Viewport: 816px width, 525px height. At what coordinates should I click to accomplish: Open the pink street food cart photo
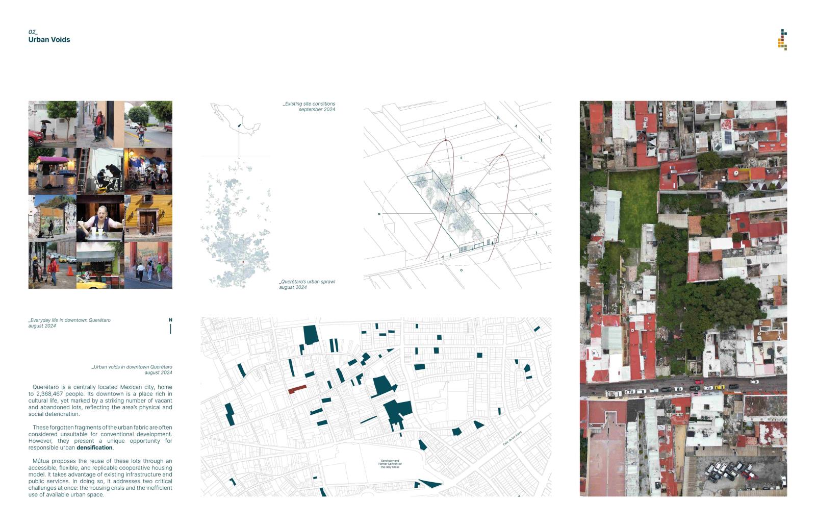pyautogui.click(x=52, y=171)
